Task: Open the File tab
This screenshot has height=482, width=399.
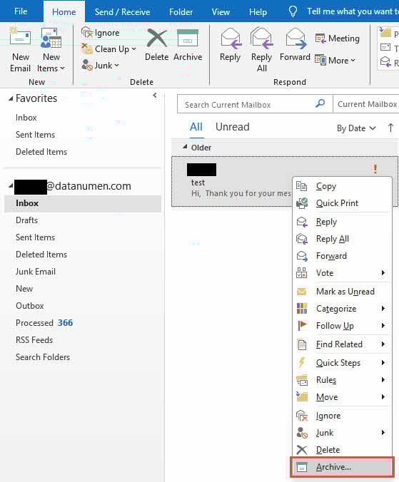Action: coord(21,11)
